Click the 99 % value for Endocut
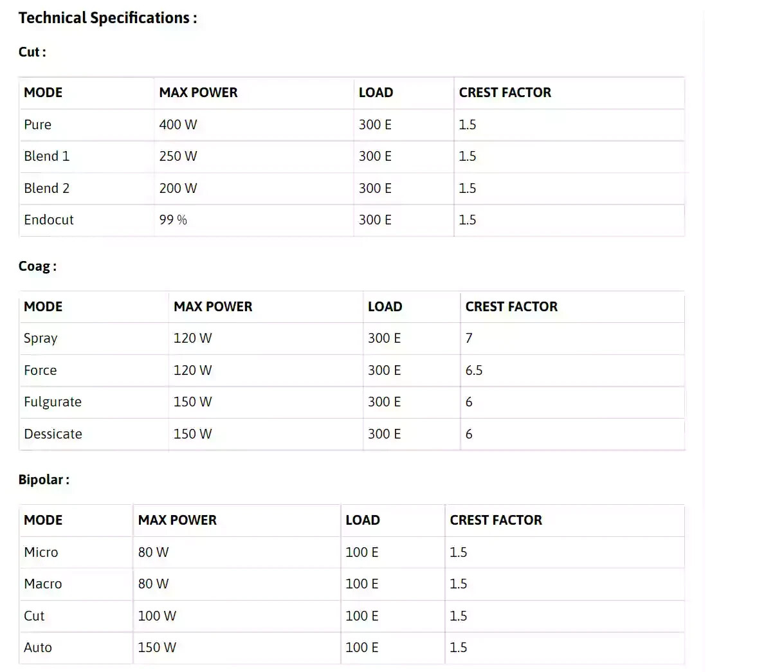Screen dimensions: 784x672 point(173,220)
